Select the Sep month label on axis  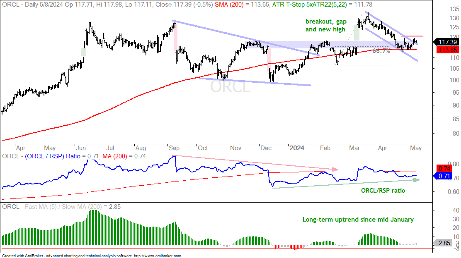[x=174, y=148]
